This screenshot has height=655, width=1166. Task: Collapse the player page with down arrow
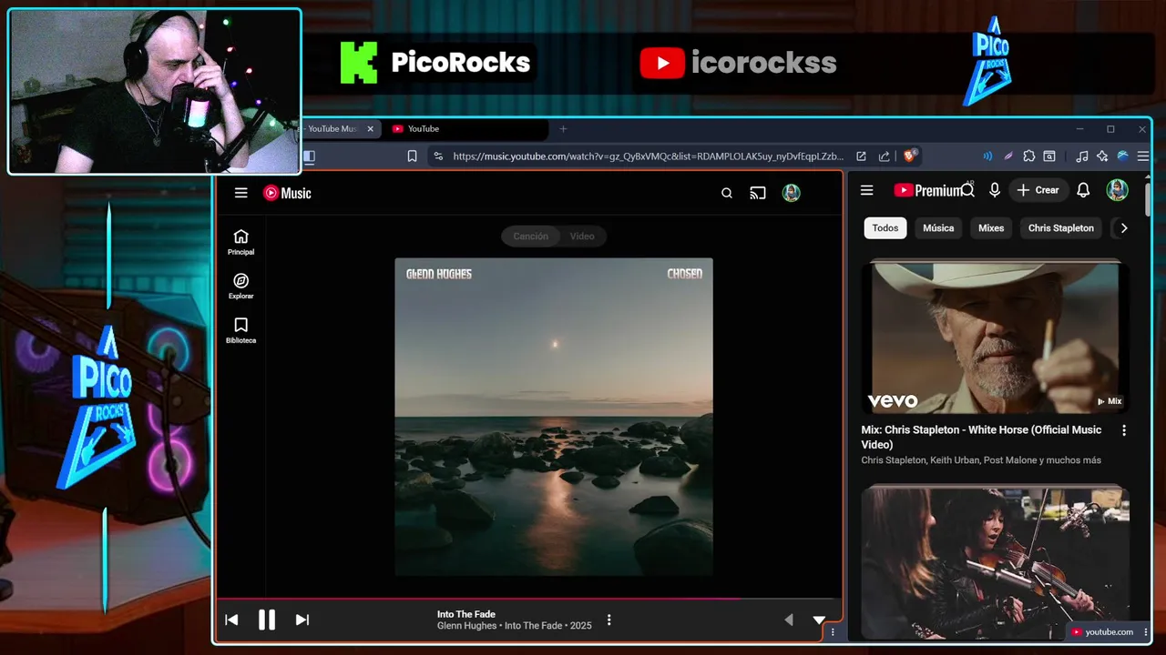point(819,620)
